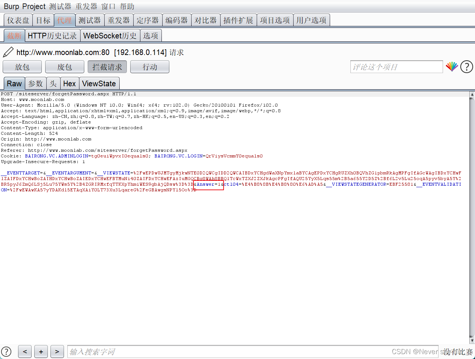This screenshot has height=359, width=475.
Task: Click the __VIEWSTATEGENERATOR parameter text
Action: tap(356, 184)
